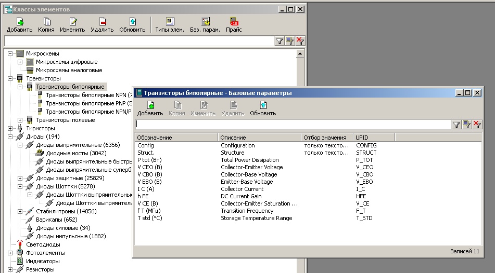Image resolution: width=495 pixels, height=273 pixels.
Task: Click Добавить in Классы элементов toolbar
Action: coord(20,25)
